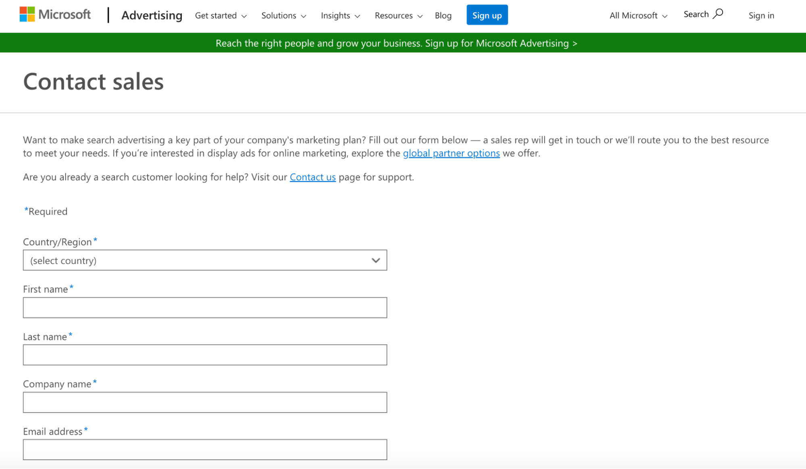Click the green promotional banner
806x469 pixels.
[x=398, y=42]
